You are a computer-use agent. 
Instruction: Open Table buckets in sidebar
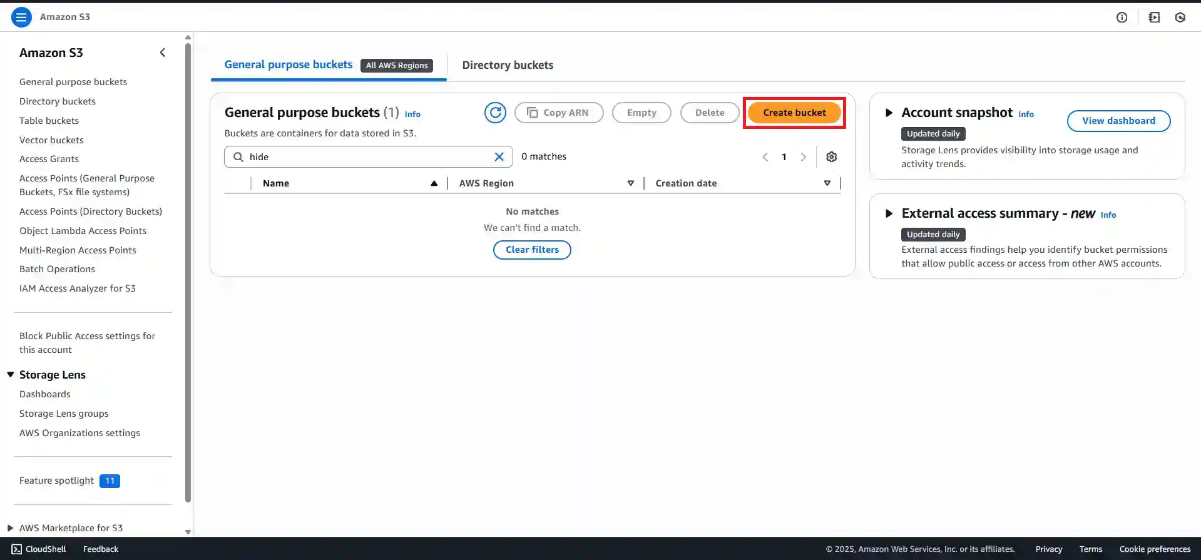(x=49, y=121)
